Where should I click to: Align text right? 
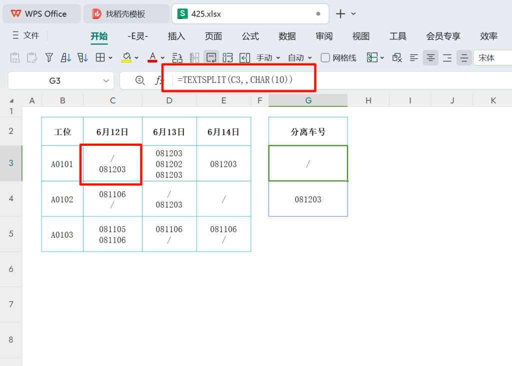(x=447, y=58)
